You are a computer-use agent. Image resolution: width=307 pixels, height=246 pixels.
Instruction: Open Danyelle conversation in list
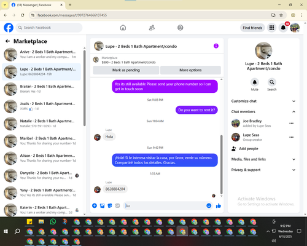point(41,176)
